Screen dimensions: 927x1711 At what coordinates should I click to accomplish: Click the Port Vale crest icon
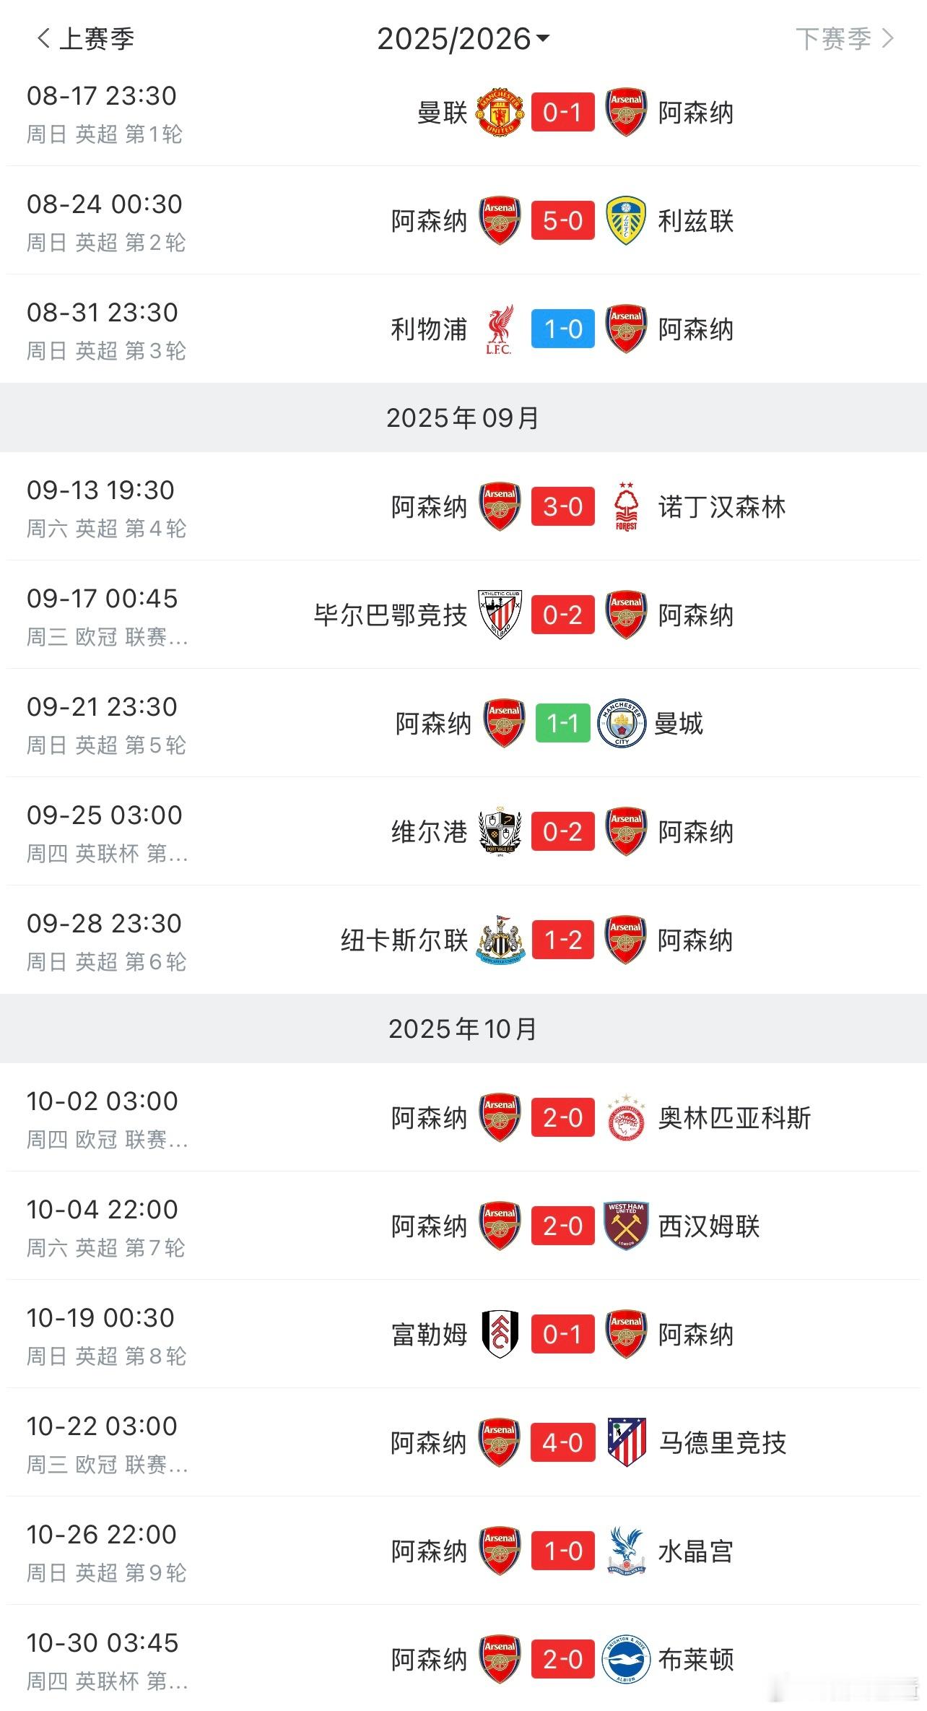point(500,832)
